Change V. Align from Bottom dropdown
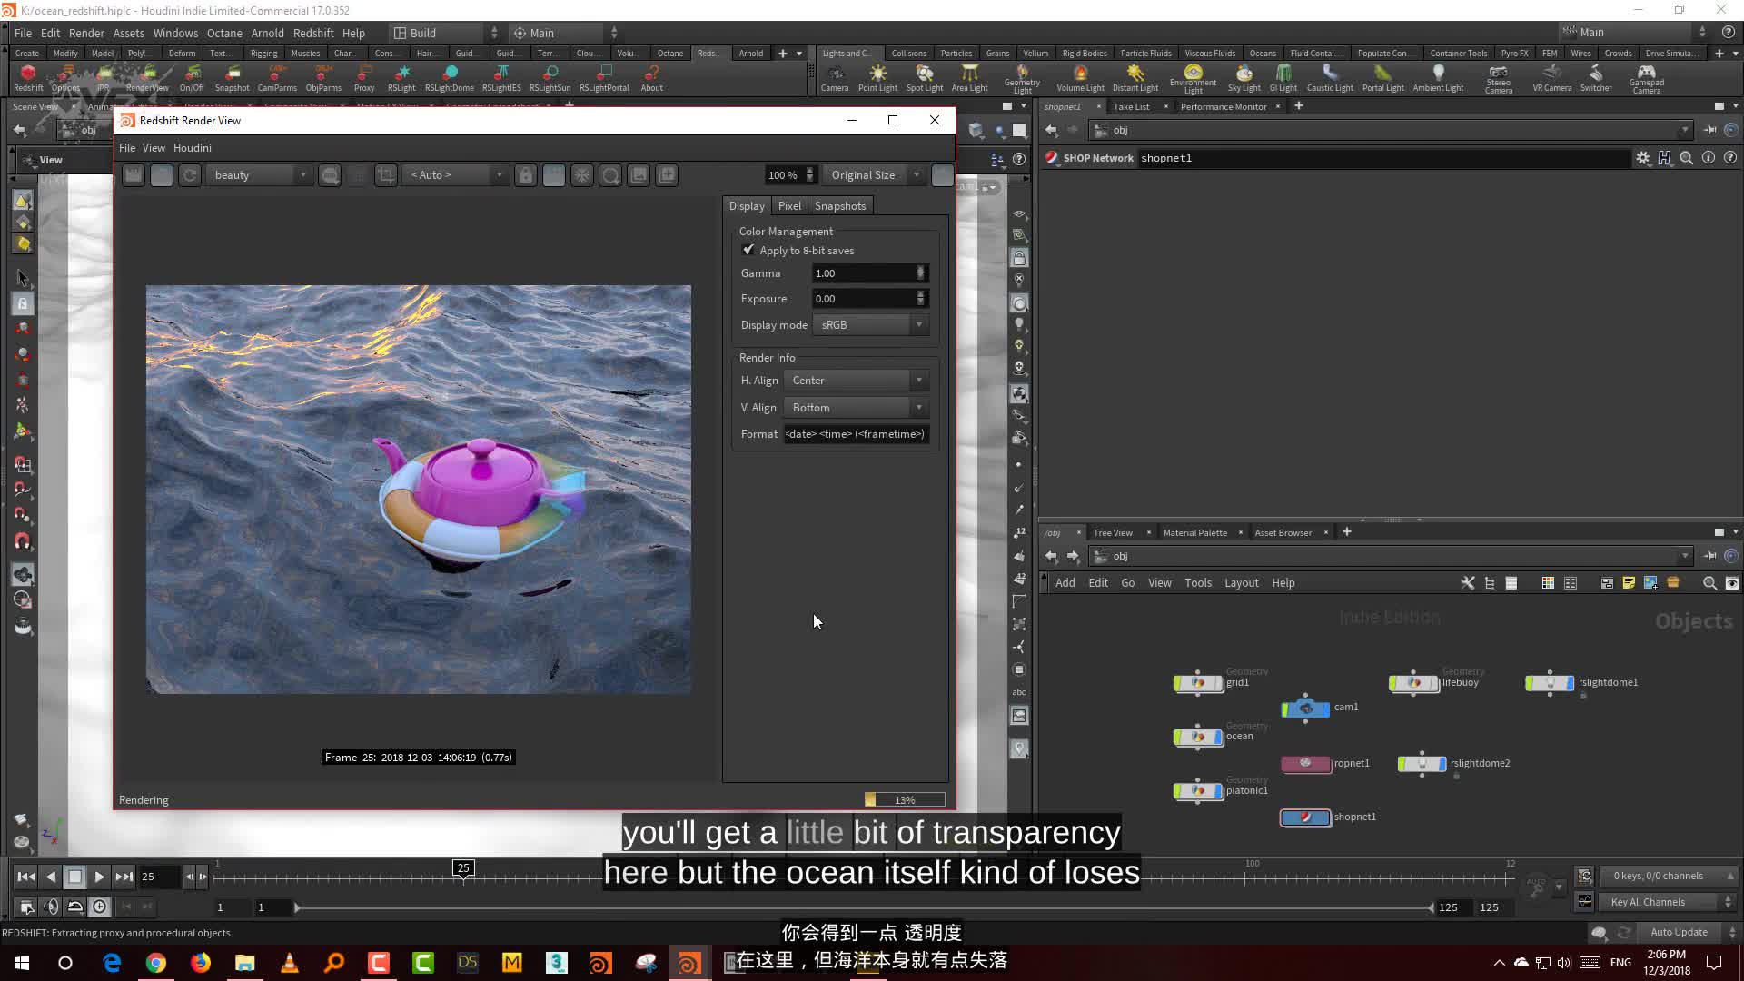Screen dimensions: 1744x981 pyautogui.click(x=856, y=407)
